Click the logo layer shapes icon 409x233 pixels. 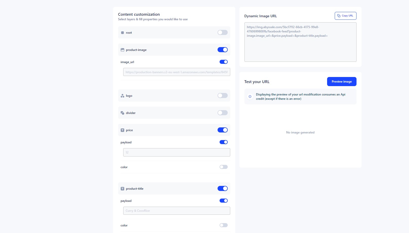(x=122, y=96)
